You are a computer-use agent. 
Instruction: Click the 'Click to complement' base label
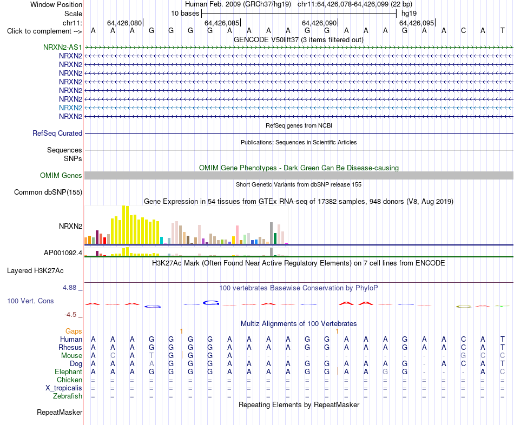(44, 31)
